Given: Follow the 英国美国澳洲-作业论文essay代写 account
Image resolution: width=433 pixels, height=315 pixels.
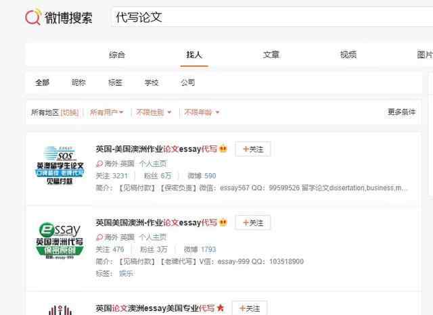Looking at the screenshot, I should coord(253,222).
